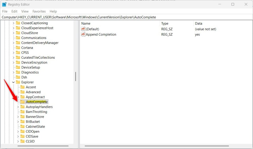Expand the CPSS key

pyautogui.click(x=13, y=53)
